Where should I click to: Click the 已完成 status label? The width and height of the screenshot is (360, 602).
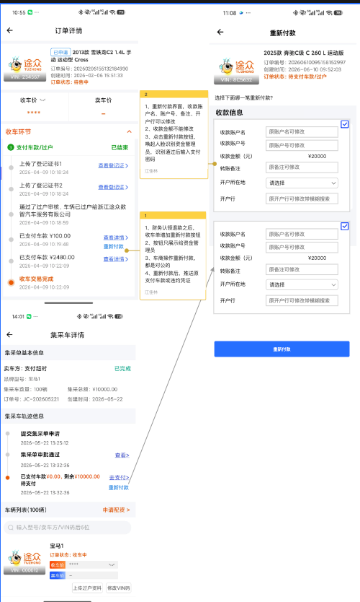(x=122, y=369)
